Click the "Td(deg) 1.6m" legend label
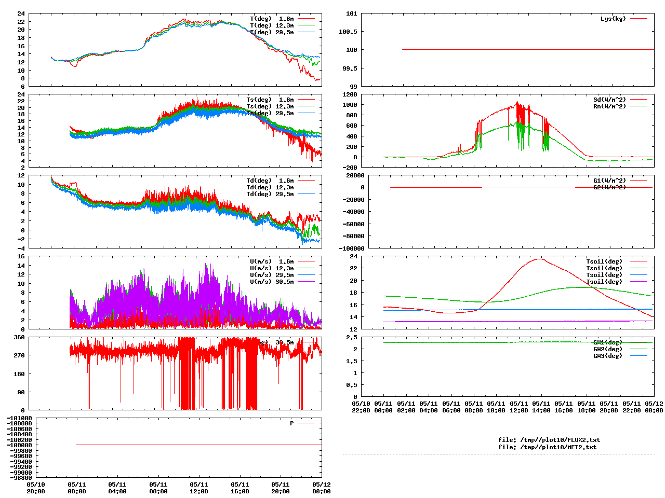This screenshot has height=498, width=665. (270, 181)
